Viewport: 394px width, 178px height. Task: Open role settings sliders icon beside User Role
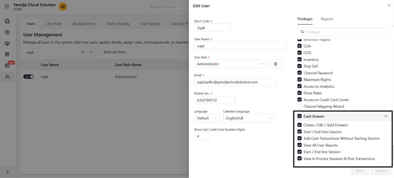click(x=276, y=64)
